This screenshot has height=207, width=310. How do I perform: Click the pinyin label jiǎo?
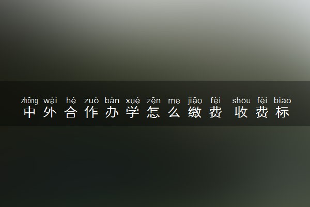coord(195,100)
